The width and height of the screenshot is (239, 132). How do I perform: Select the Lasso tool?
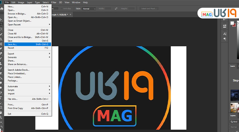coord(1,29)
